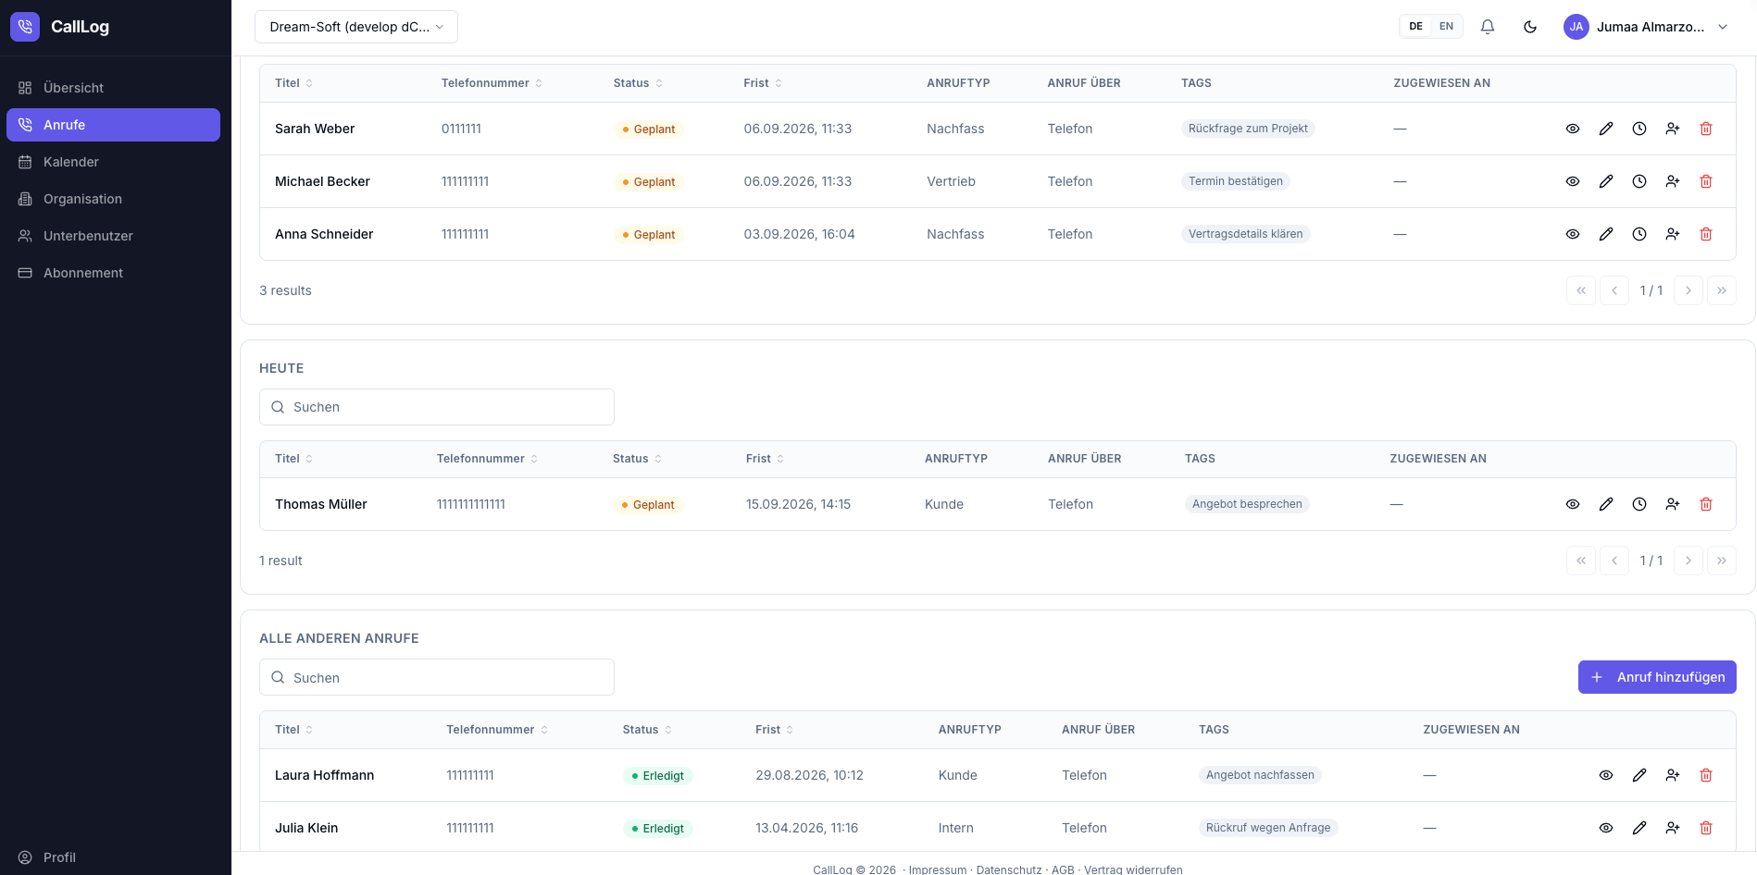Sort Heute table by Titel
This screenshot has width=1757, height=875.
pyautogui.click(x=293, y=459)
